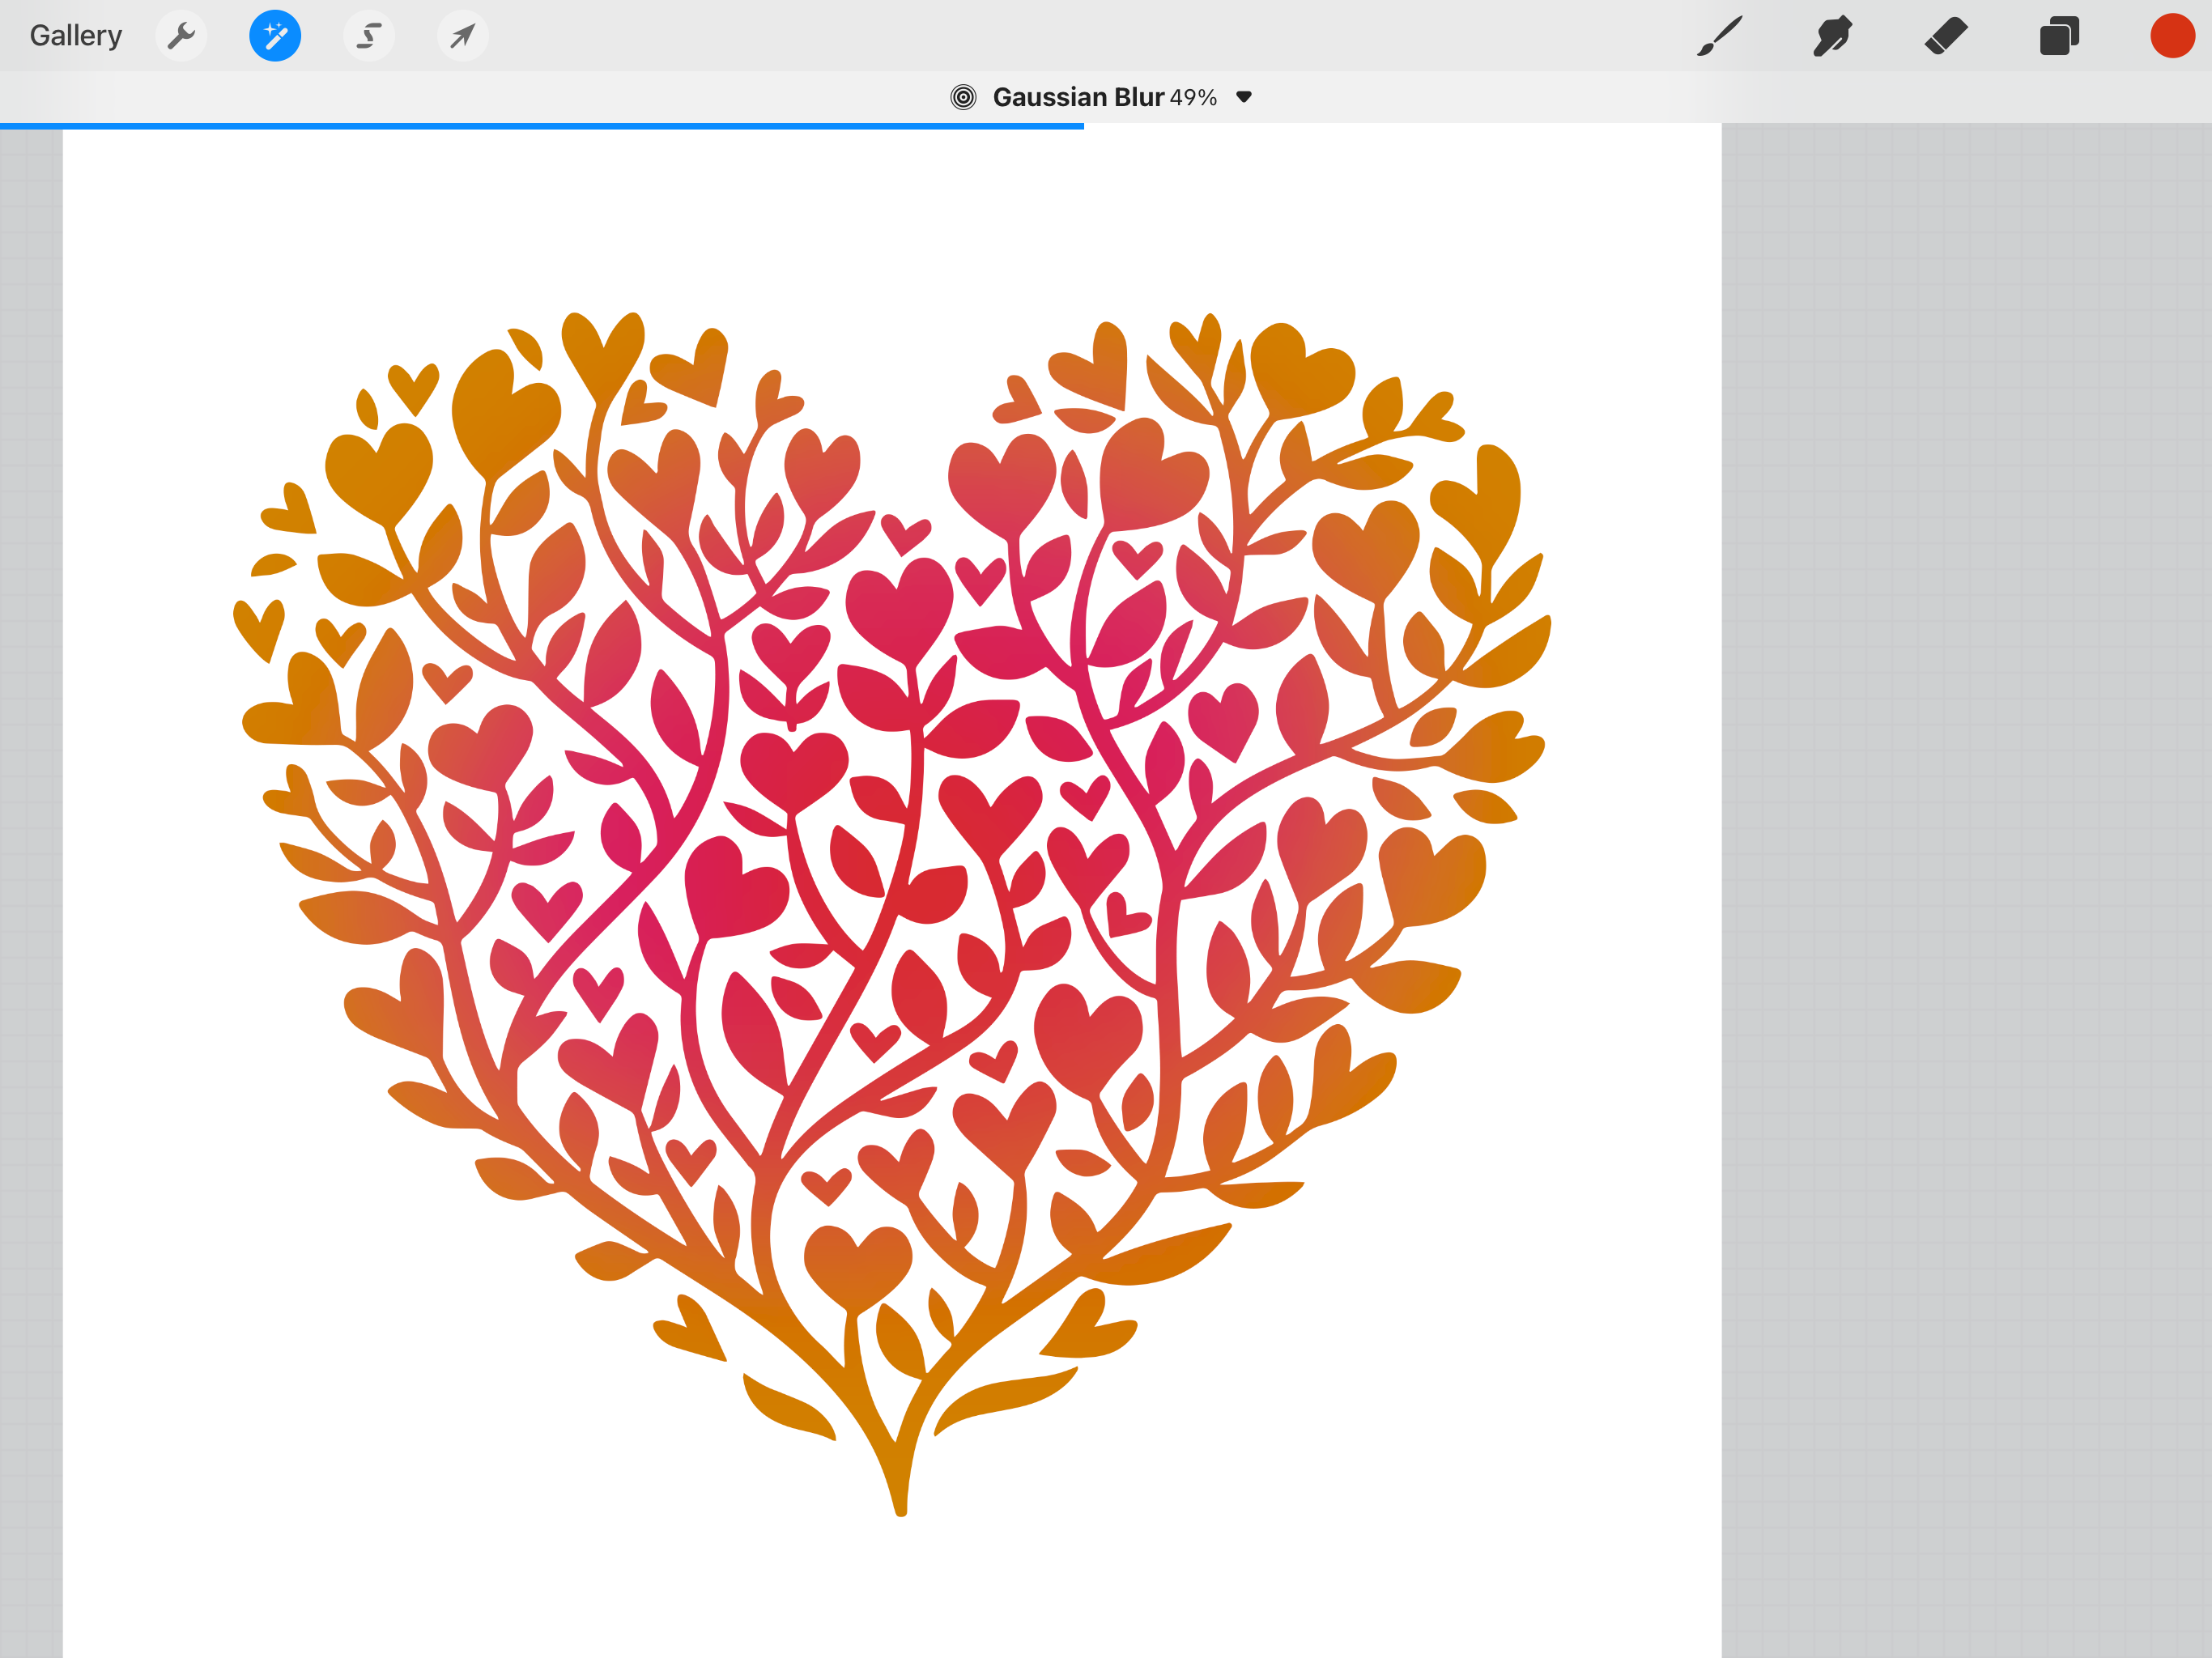The width and height of the screenshot is (2212, 1658).
Task: Select the Smudge tool
Action: coord(1832,36)
